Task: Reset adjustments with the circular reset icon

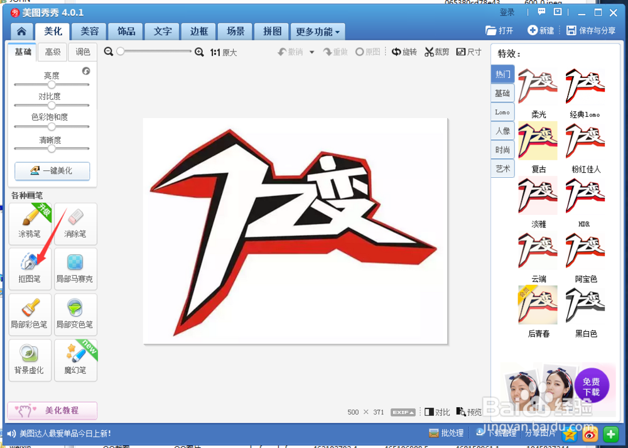Action: point(86,71)
